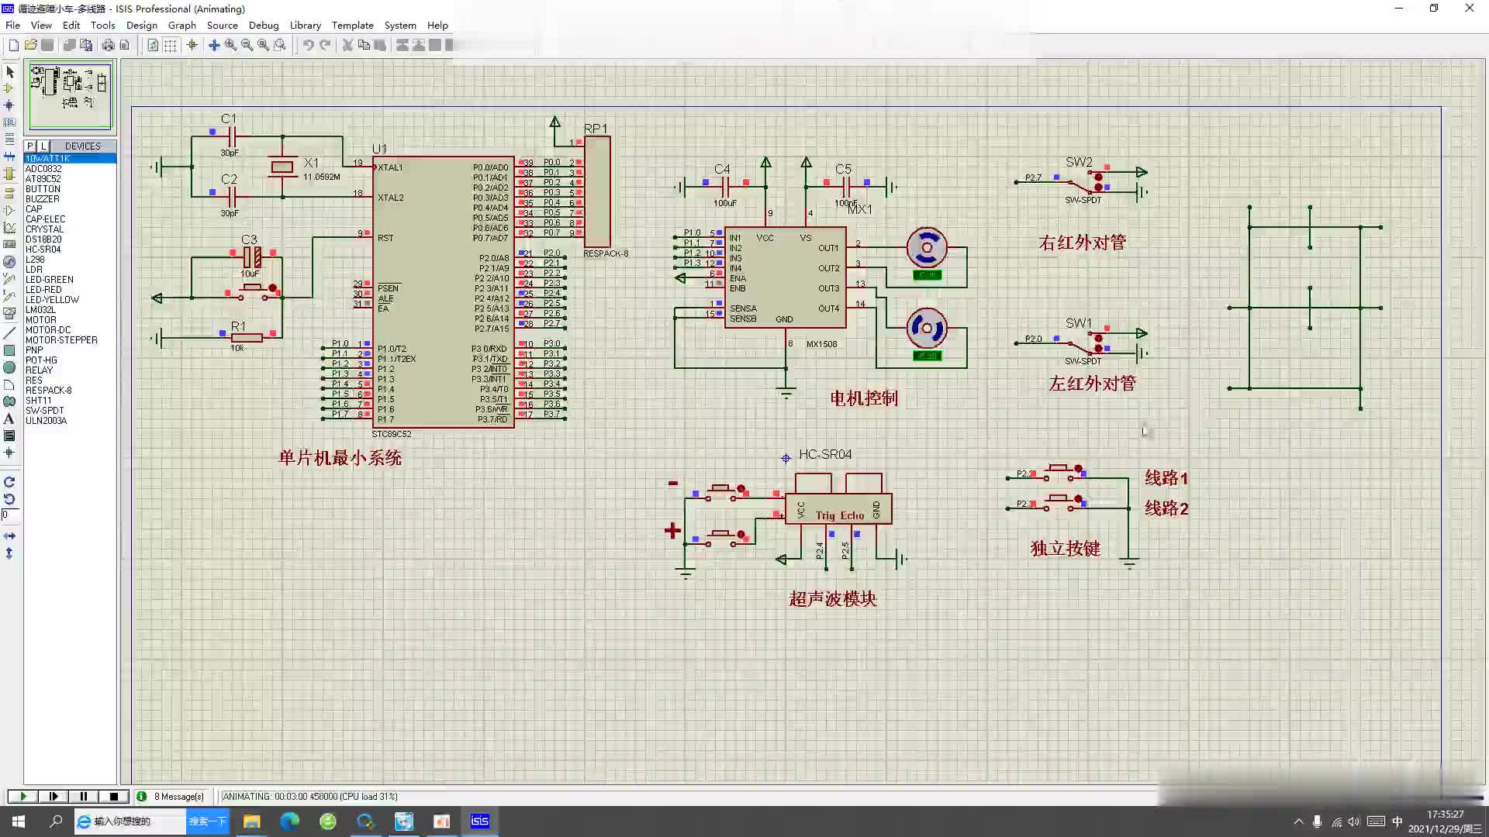Select 10WATT1K in the devices list

pos(70,158)
